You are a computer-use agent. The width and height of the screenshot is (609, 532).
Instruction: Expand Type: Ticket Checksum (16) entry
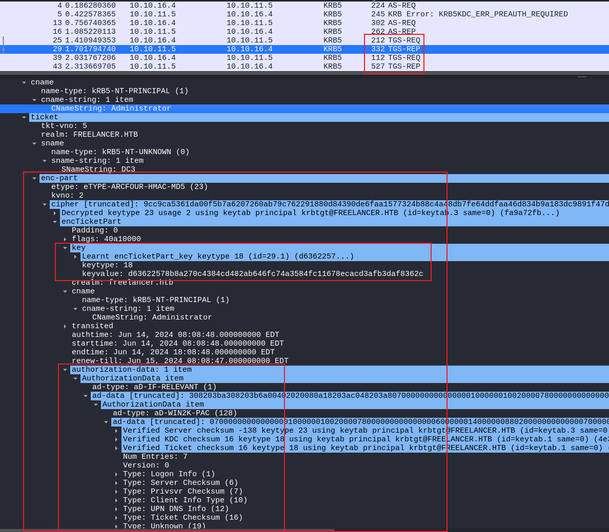(x=116, y=518)
